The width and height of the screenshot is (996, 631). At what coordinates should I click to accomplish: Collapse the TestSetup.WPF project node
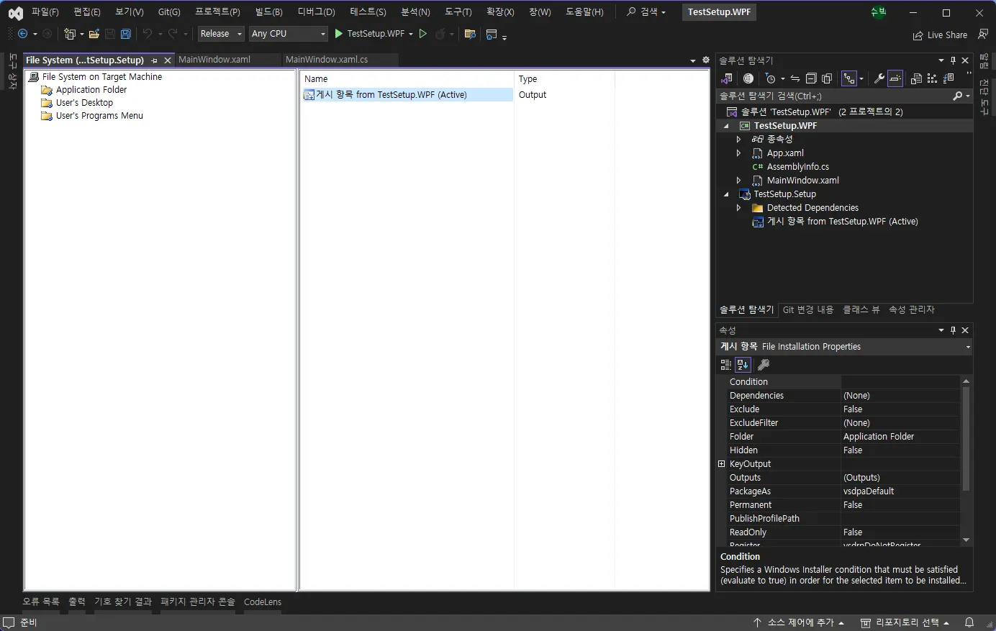(x=726, y=125)
